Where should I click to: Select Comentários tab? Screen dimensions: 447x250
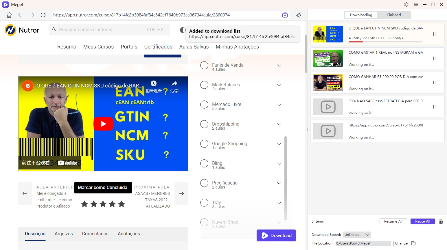click(95, 234)
